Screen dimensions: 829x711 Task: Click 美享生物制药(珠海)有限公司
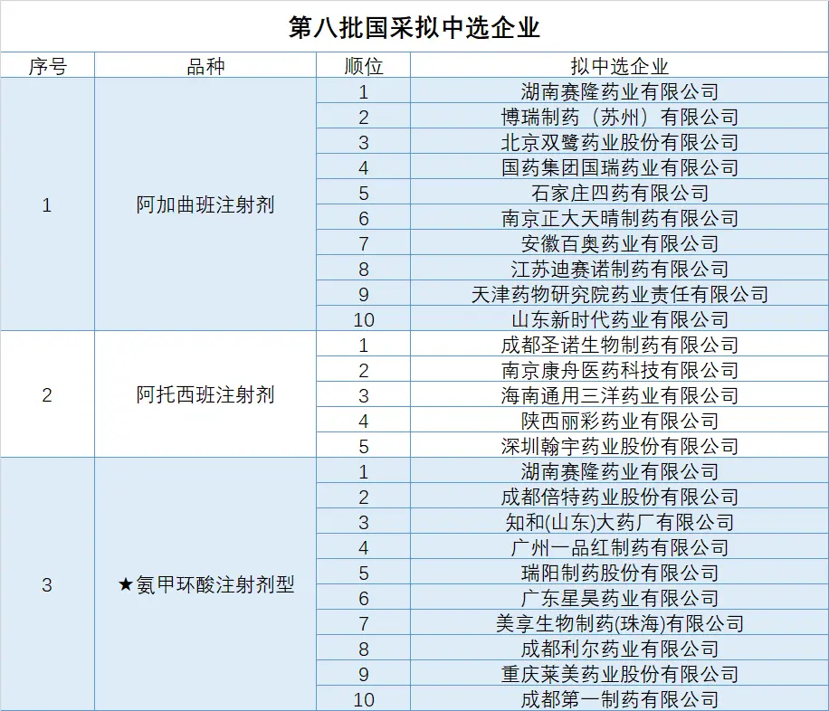620,624
